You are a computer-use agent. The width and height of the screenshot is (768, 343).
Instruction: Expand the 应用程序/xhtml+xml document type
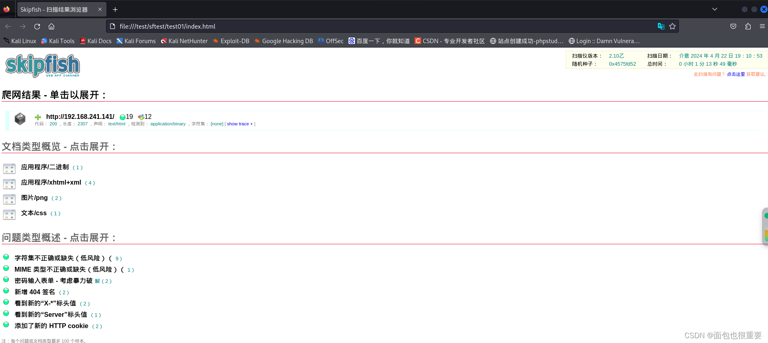click(51, 183)
